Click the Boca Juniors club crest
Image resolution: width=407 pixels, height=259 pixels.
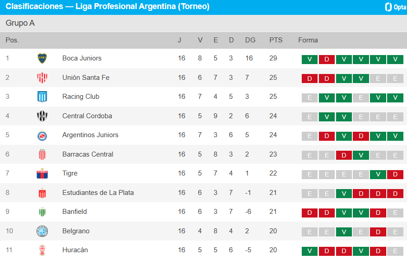click(42, 58)
